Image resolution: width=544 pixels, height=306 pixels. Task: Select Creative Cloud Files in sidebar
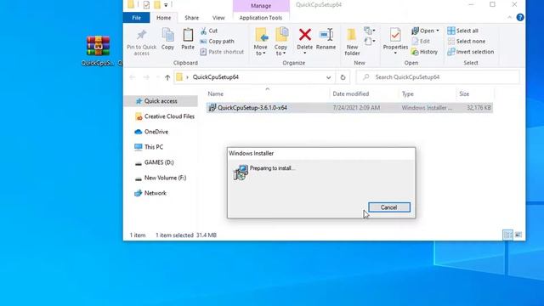[x=164, y=116]
